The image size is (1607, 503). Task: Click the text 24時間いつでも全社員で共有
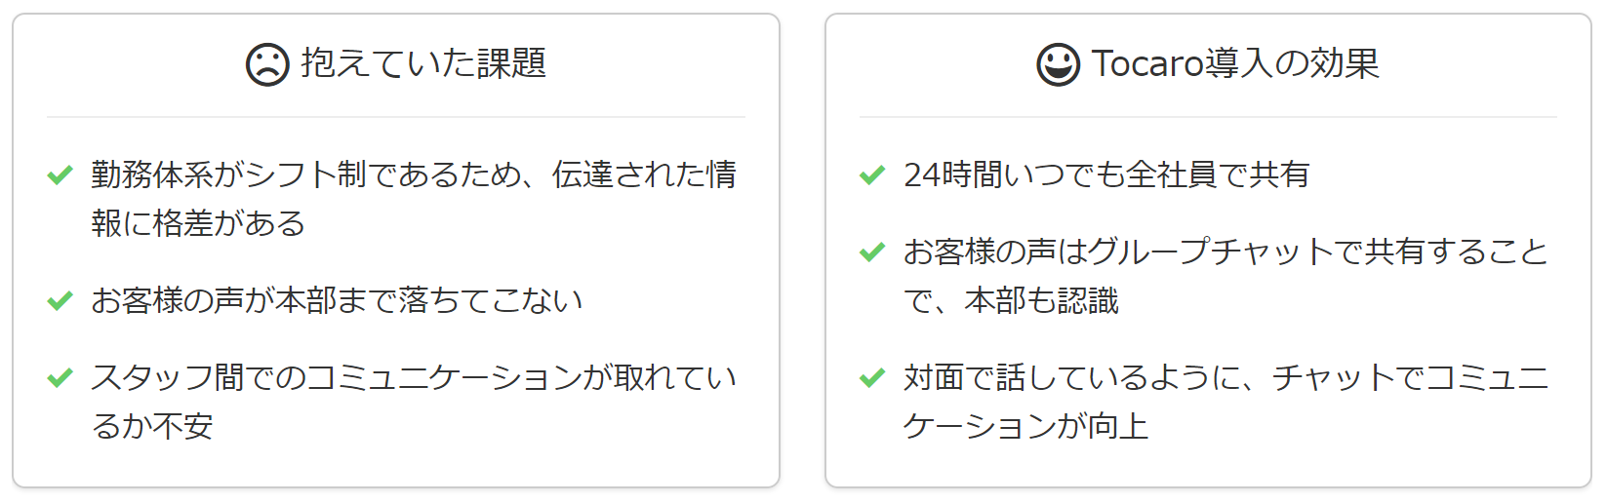point(1106,174)
